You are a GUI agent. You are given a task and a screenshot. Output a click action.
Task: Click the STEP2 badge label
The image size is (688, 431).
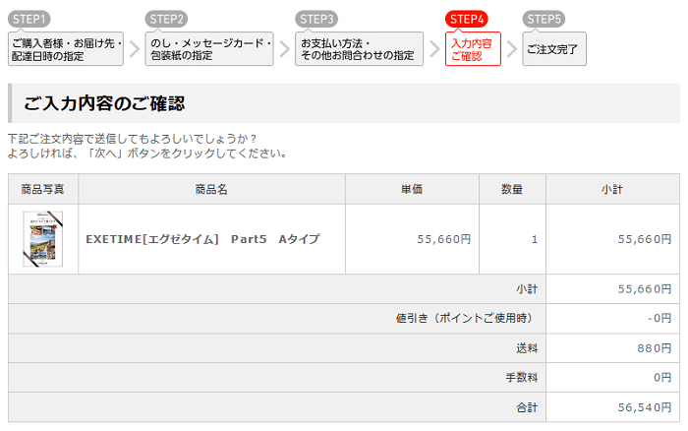point(166,19)
